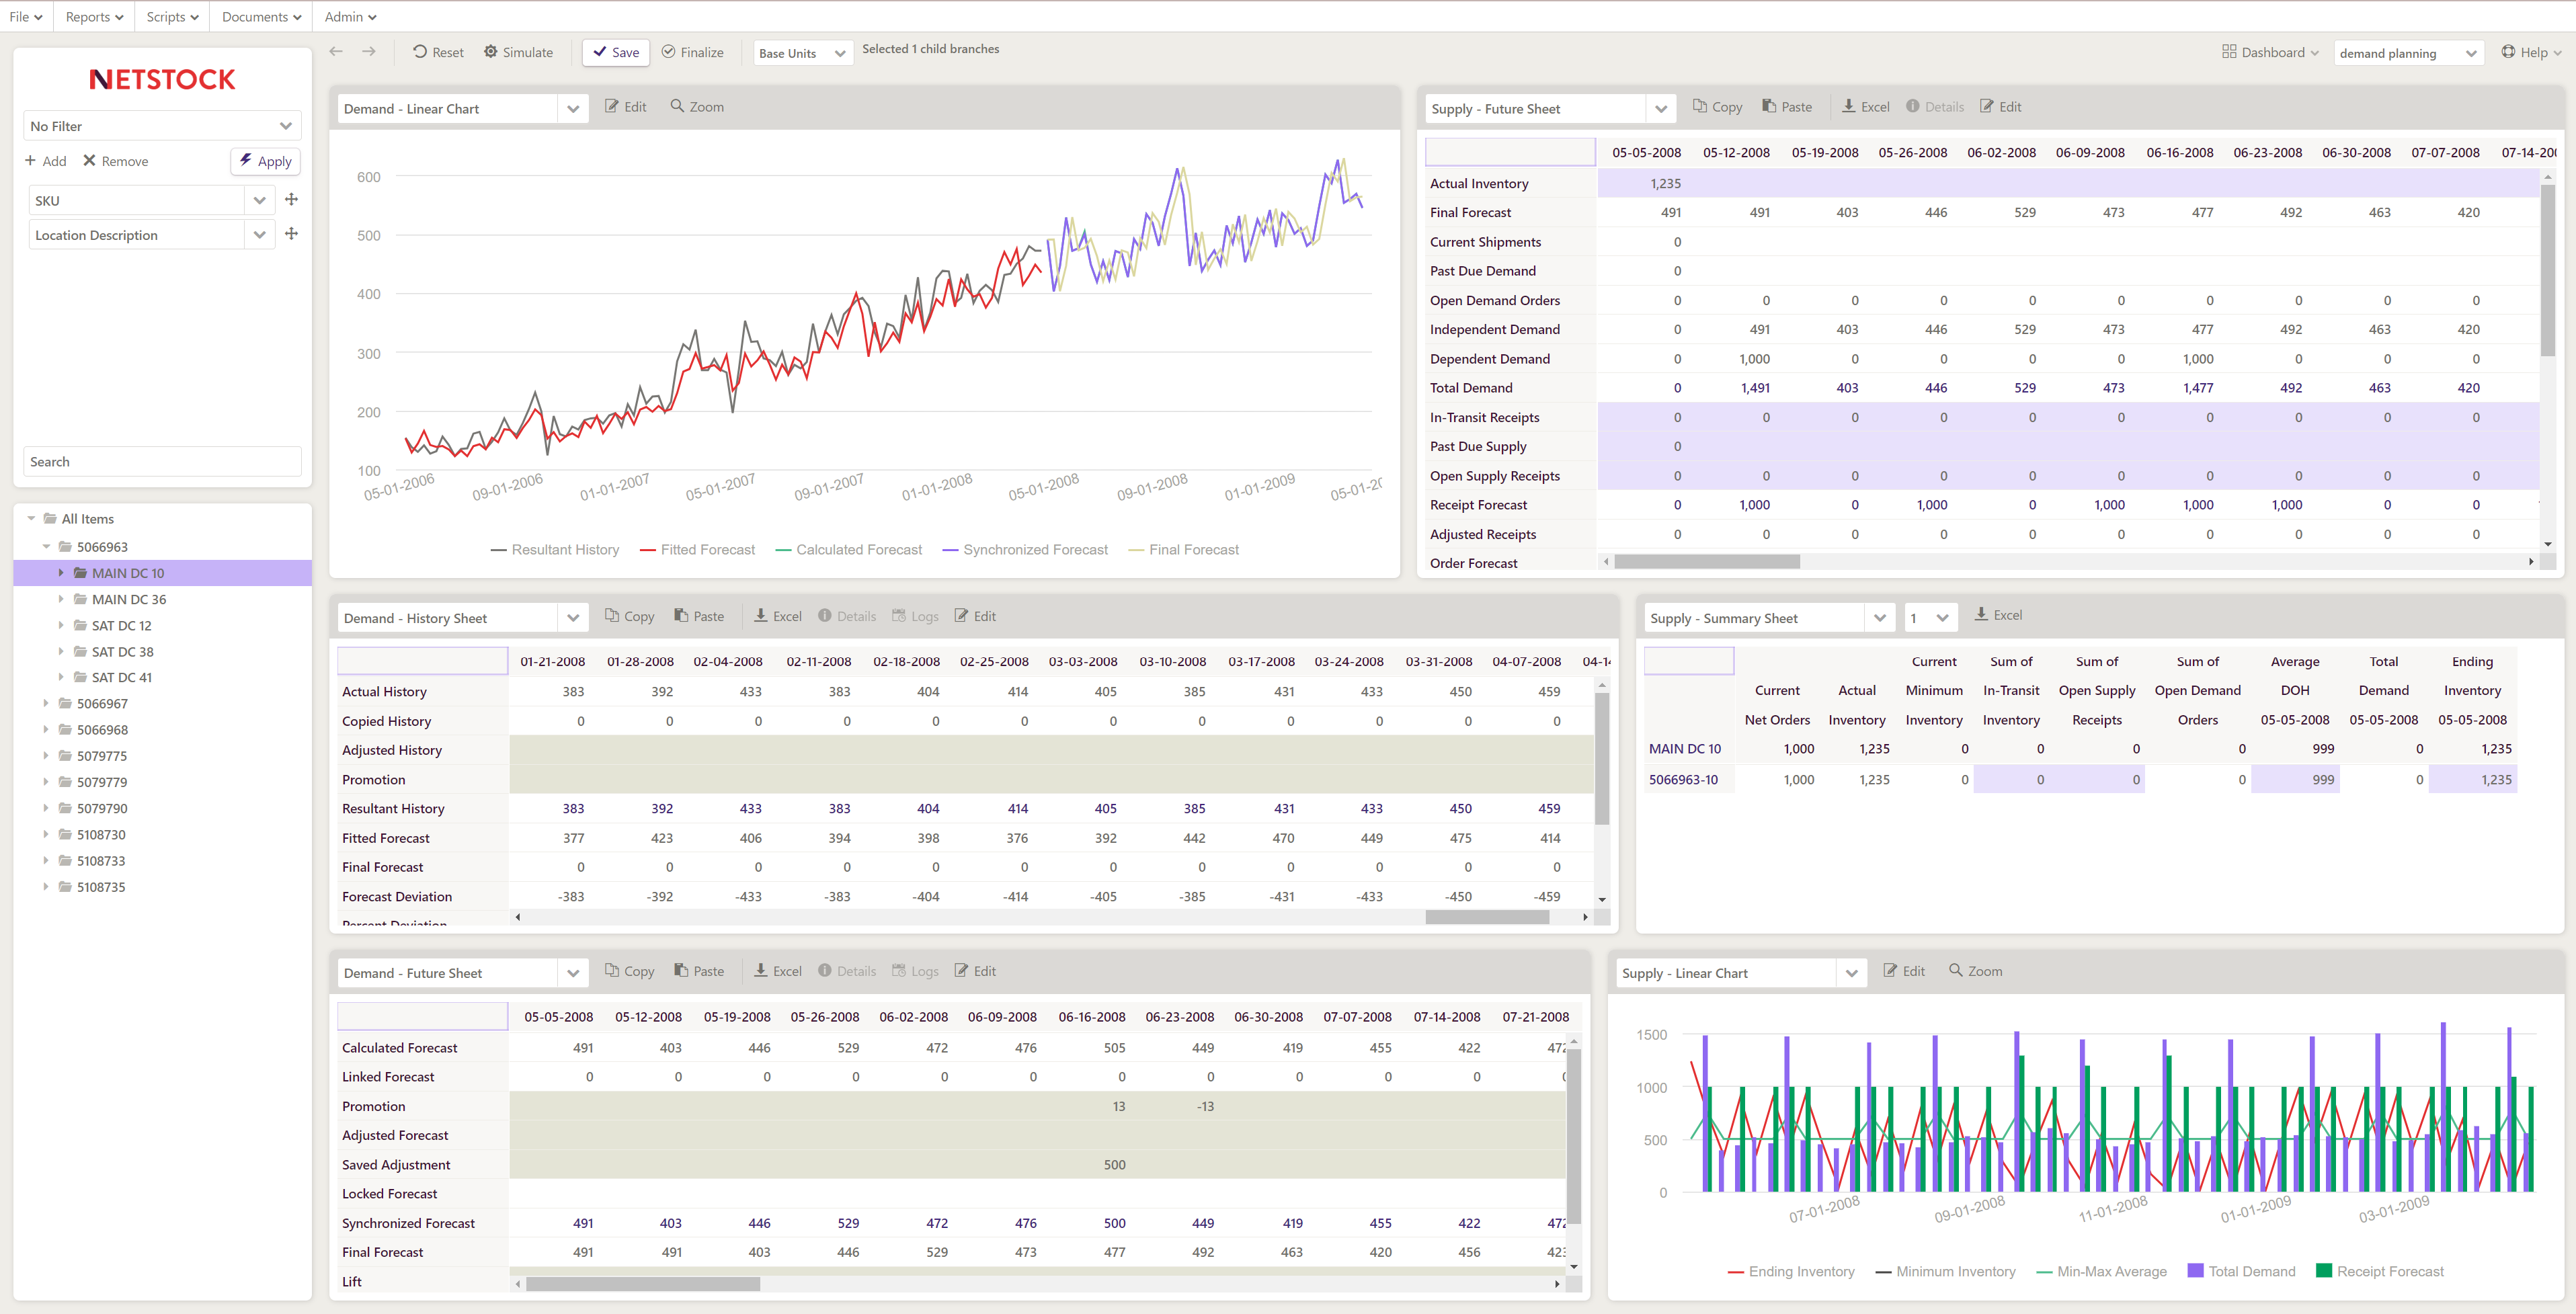2576x1314 pixels.
Task: Expand the MAIN DC 36 tree node
Action: pyautogui.click(x=61, y=599)
